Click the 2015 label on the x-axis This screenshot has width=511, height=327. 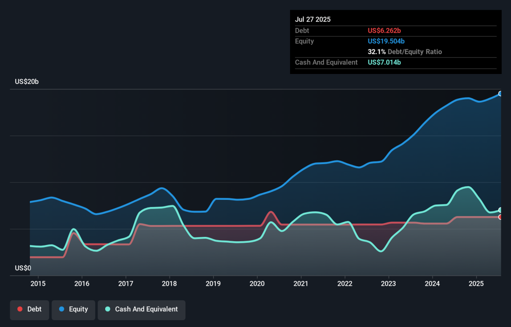click(38, 284)
